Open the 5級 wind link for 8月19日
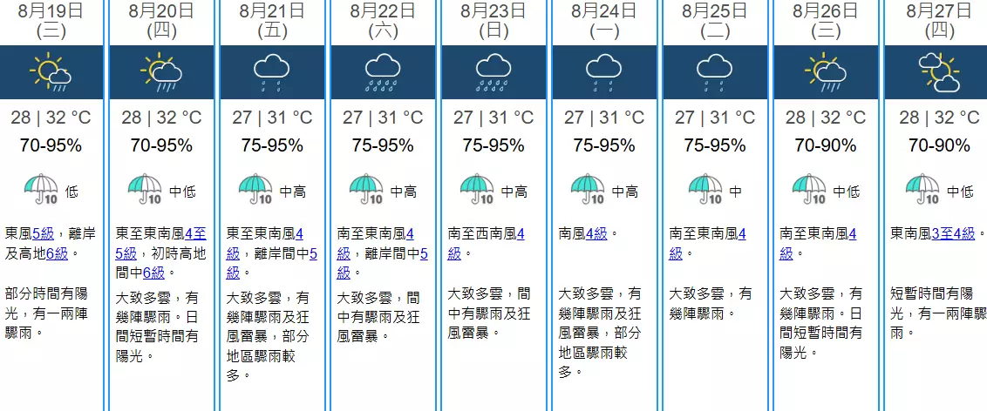The image size is (987, 411). [44, 234]
